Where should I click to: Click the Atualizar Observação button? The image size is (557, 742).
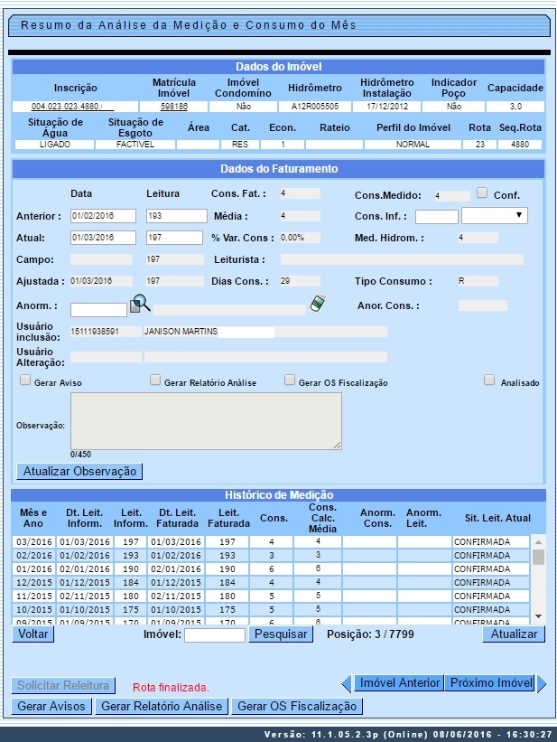(x=79, y=471)
